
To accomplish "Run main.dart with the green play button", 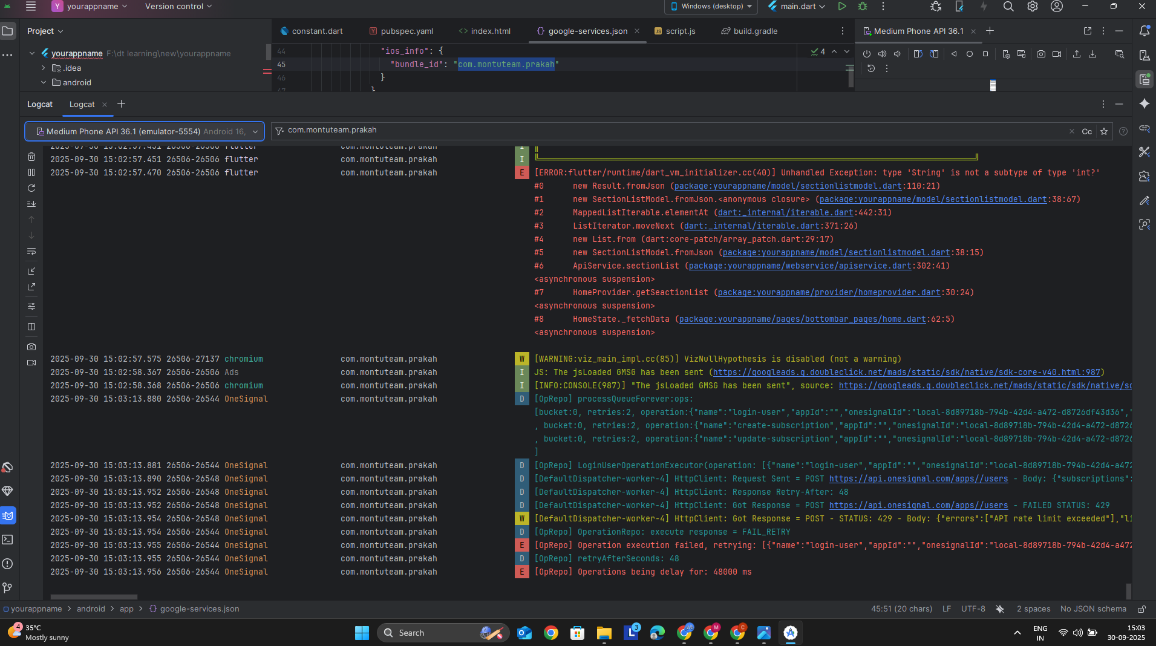I will tap(841, 7).
